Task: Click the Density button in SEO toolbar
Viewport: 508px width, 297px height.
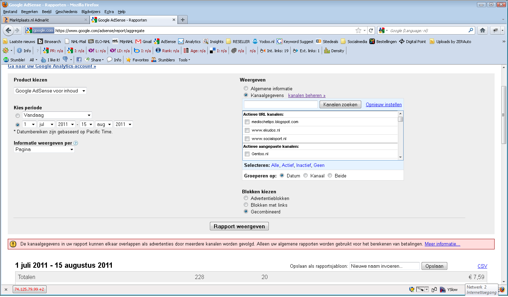Action: click(334, 51)
